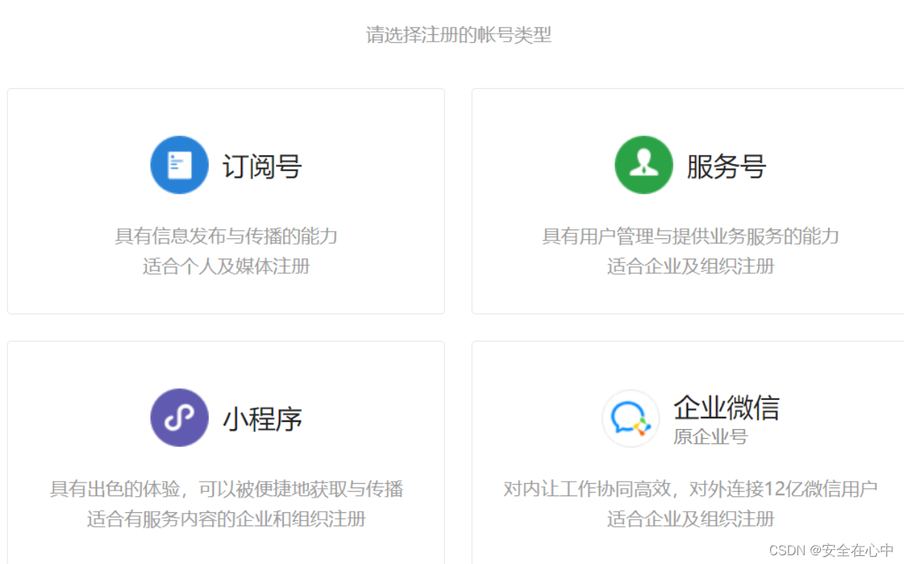904x564 pixels.
Task: Click text 适合个人及媒体注册
Action: (x=226, y=266)
